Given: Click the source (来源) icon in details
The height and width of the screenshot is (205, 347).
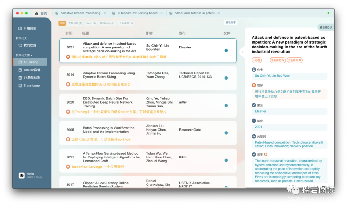Looking at the screenshot, I should point(254,105).
